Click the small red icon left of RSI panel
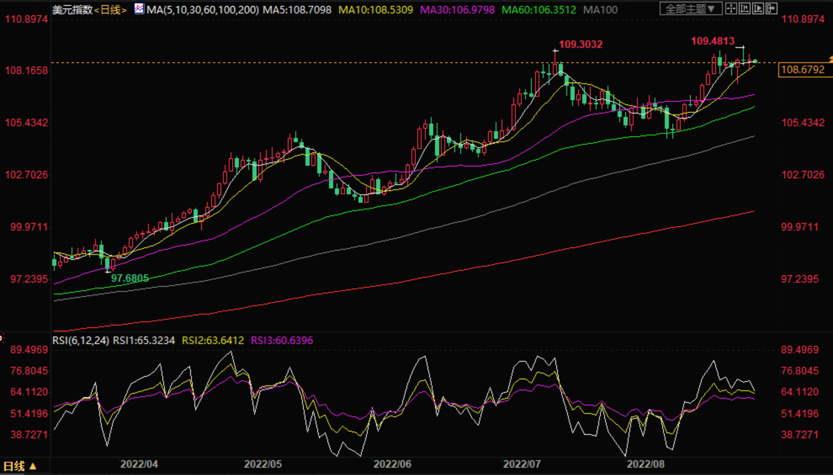This screenshot has height=475, width=833. click(2, 338)
